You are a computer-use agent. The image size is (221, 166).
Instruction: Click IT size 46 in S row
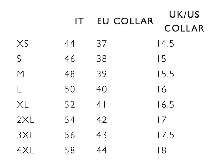pos(69,59)
